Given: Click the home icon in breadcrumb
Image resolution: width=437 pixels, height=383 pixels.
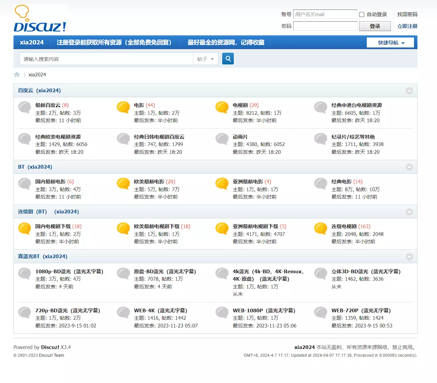Looking at the screenshot, I should click(17, 75).
